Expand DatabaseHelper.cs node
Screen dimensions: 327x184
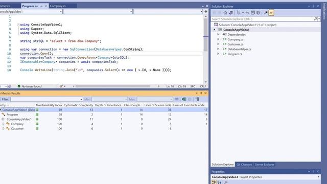[218, 49]
